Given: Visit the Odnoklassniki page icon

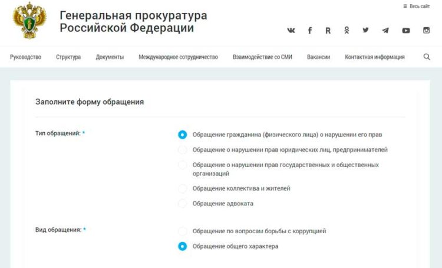Looking at the screenshot, I should click(347, 30).
